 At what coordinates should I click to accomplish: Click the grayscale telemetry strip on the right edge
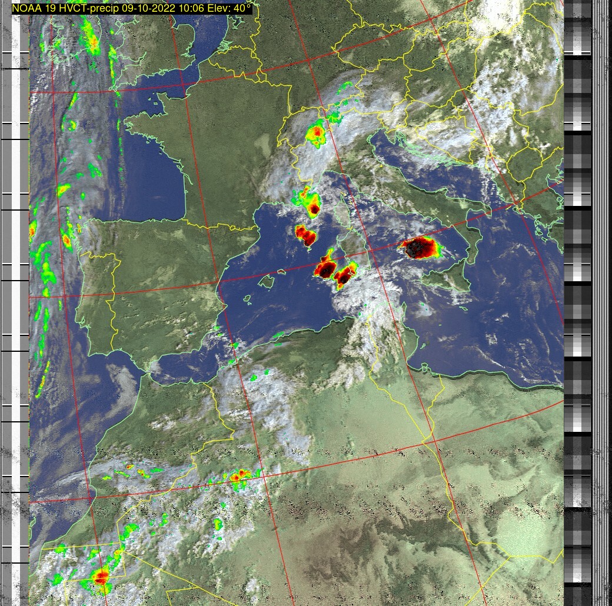tap(577, 294)
